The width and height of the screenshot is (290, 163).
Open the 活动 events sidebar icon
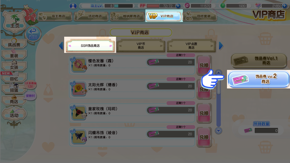click(x=14, y=114)
